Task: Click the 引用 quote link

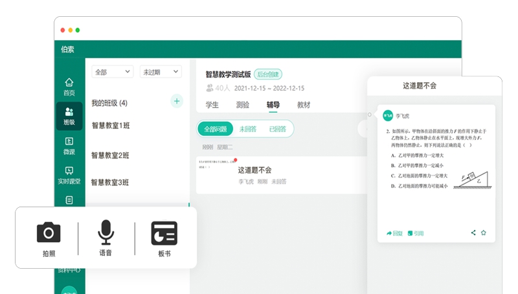Action: 416,233
